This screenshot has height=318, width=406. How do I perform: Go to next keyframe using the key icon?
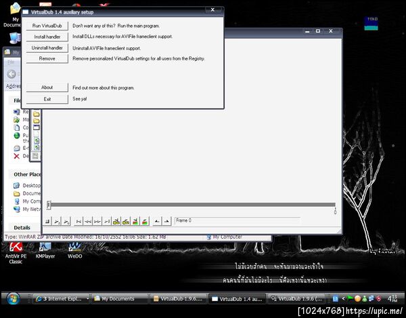pyautogui.click(x=126, y=221)
